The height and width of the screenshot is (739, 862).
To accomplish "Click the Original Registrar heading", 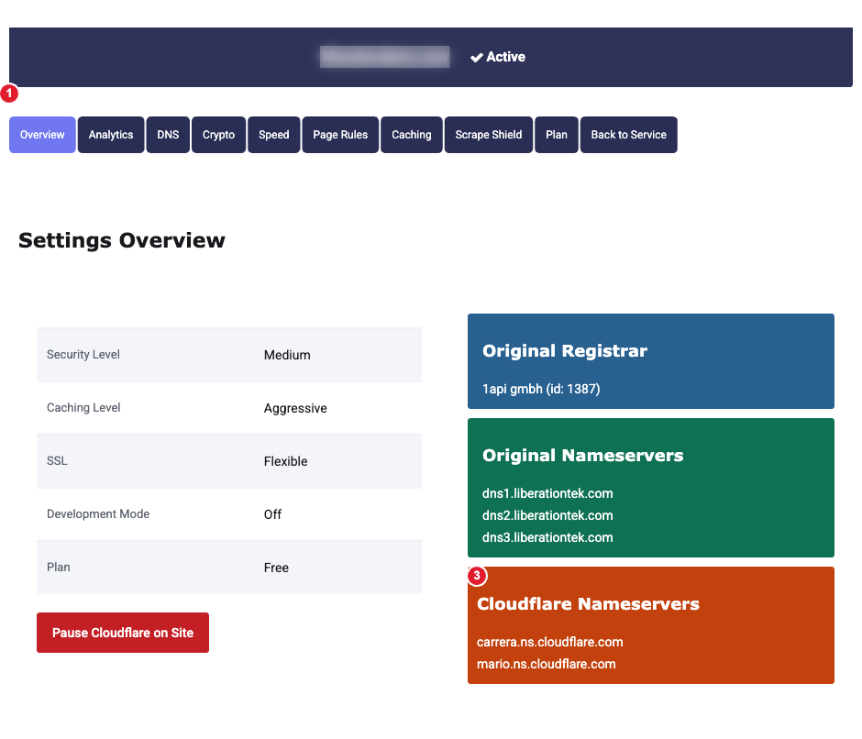I will (x=565, y=351).
